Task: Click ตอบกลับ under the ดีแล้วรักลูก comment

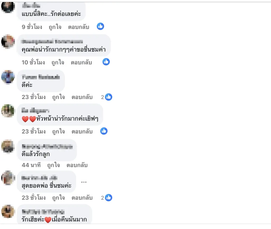Action: [x=77, y=165]
